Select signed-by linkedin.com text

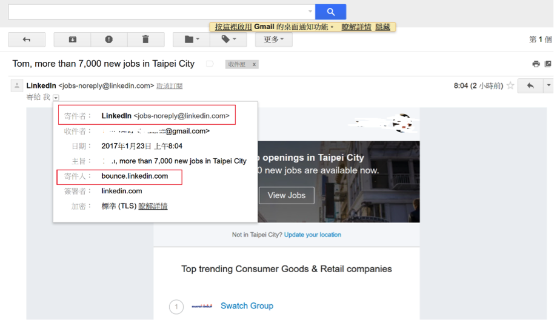coord(122,191)
